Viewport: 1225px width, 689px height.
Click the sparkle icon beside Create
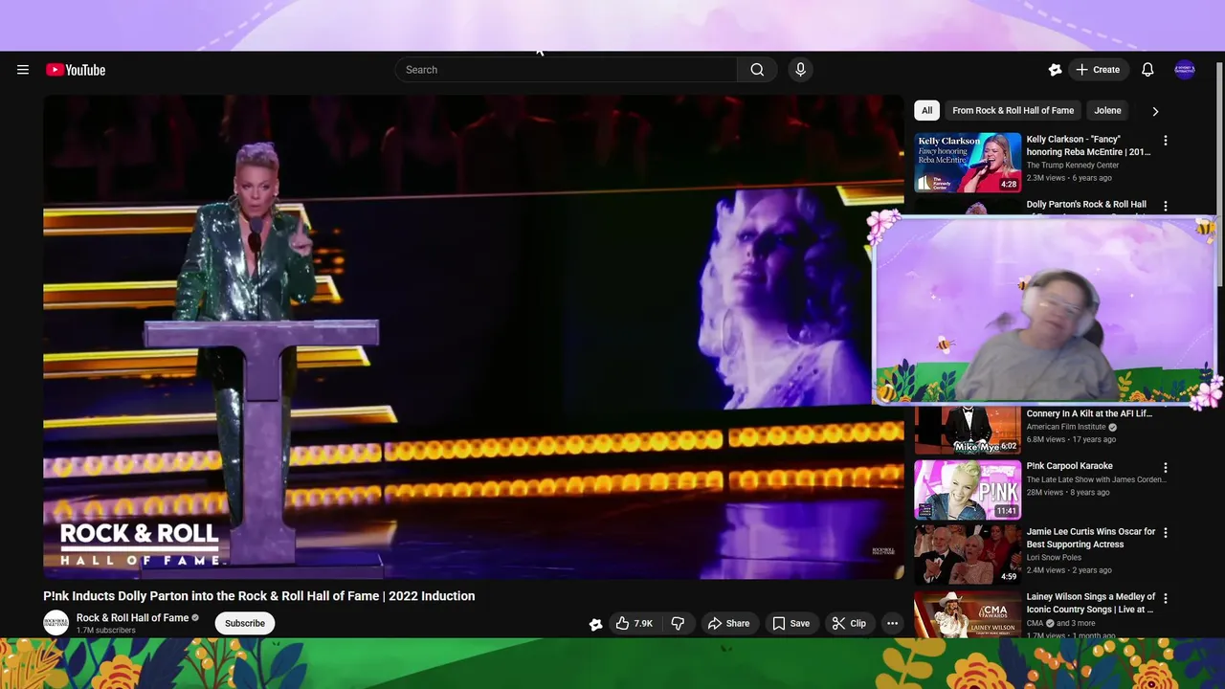pyautogui.click(x=1055, y=70)
